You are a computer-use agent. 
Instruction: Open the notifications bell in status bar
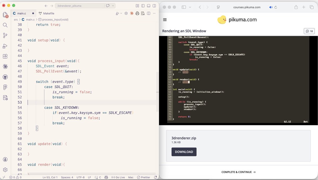pyautogui.click(x=155, y=177)
